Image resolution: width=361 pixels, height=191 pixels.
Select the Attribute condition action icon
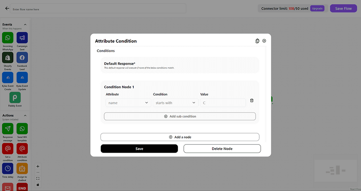(22, 149)
